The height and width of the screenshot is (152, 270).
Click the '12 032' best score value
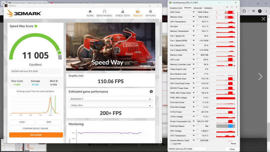click(53, 85)
